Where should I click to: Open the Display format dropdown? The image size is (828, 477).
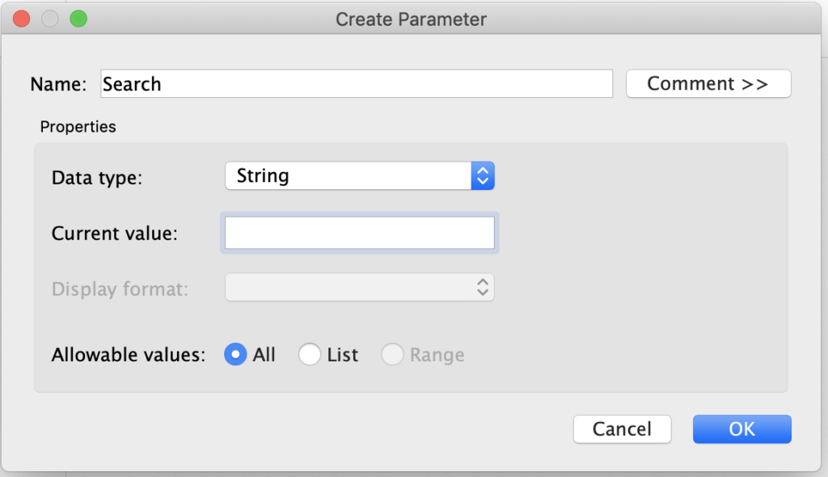360,287
